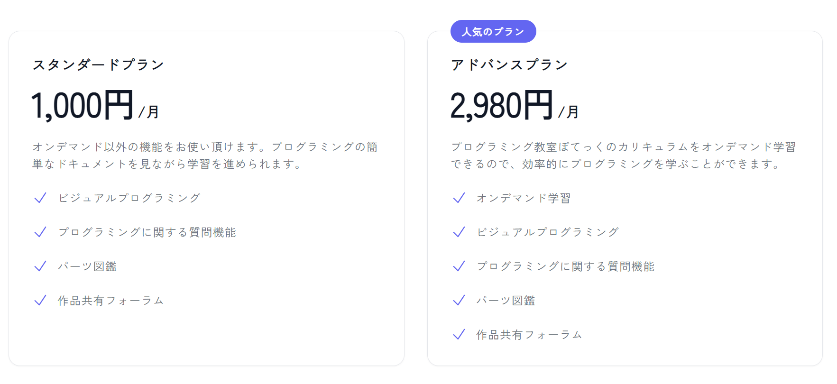Click the 人気のプラン badge
This screenshot has width=837, height=384.
point(493,32)
